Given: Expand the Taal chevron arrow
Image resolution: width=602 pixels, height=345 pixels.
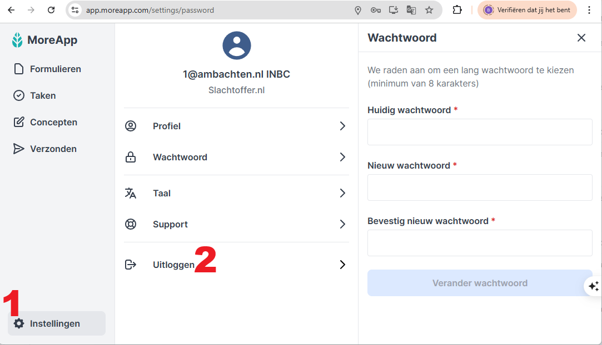Looking at the screenshot, I should pyautogui.click(x=342, y=193).
